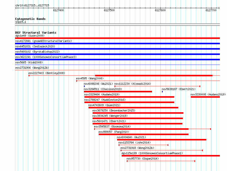Click the thick red esv2227403 bar
Viewport: 227px width, 171px height.
point(154,76)
